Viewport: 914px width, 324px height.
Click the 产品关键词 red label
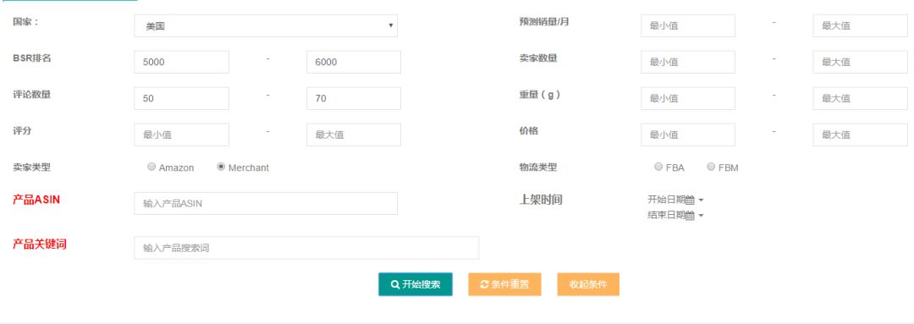coord(40,244)
